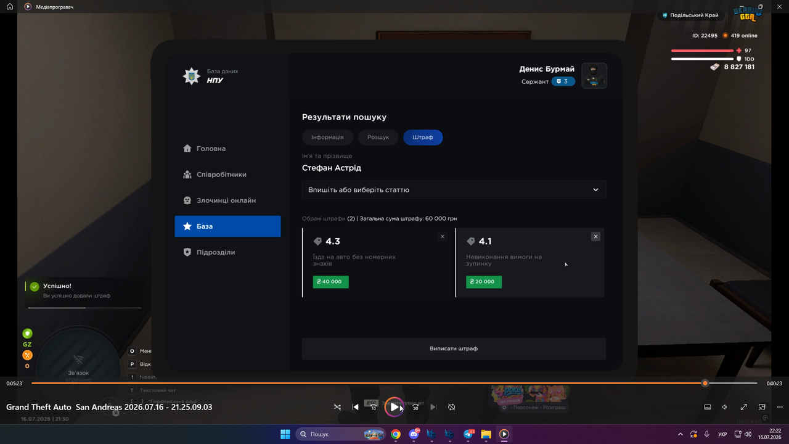Switch to the Розшук tab
This screenshot has width=789, height=444.
click(x=378, y=137)
